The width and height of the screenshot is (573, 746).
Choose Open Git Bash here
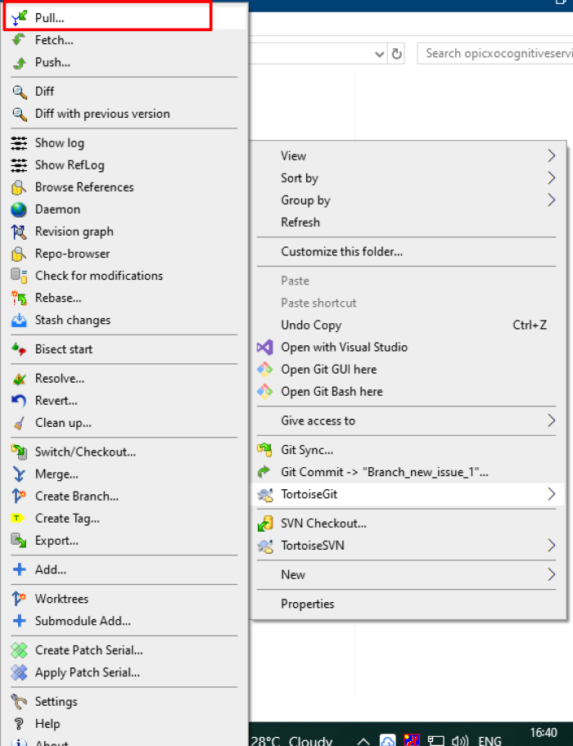click(x=332, y=392)
